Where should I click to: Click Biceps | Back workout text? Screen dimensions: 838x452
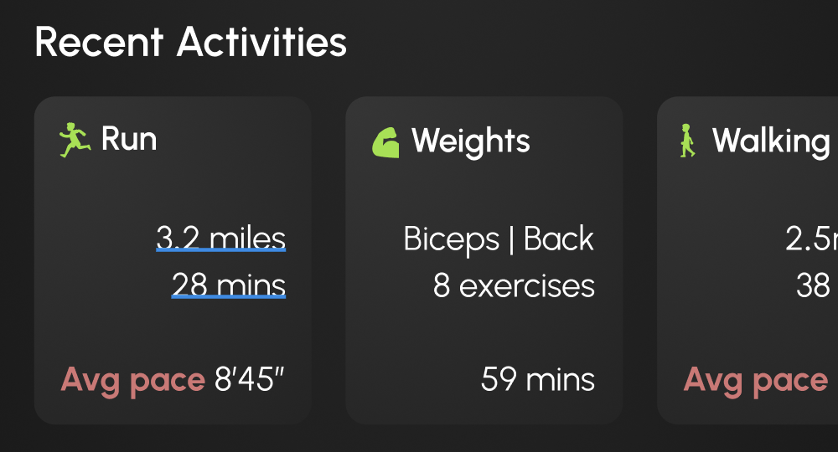tap(499, 239)
